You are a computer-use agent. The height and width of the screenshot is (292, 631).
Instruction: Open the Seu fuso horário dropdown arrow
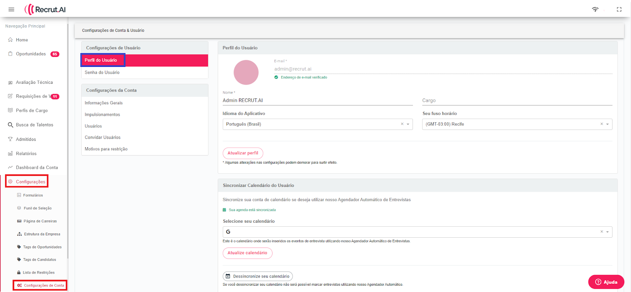pyautogui.click(x=607, y=124)
